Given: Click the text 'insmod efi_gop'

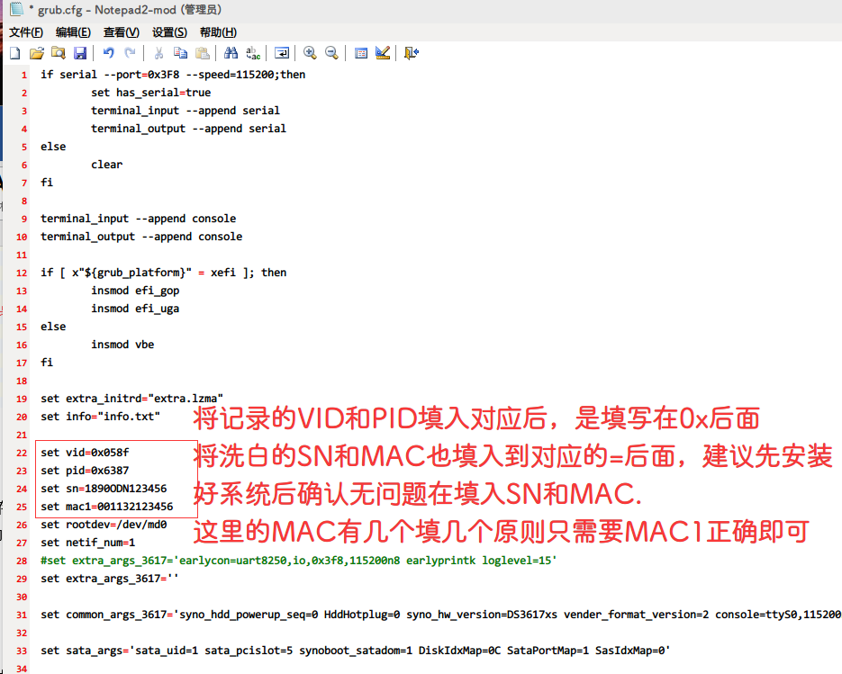Looking at the screenshot, I should [135, 291].
